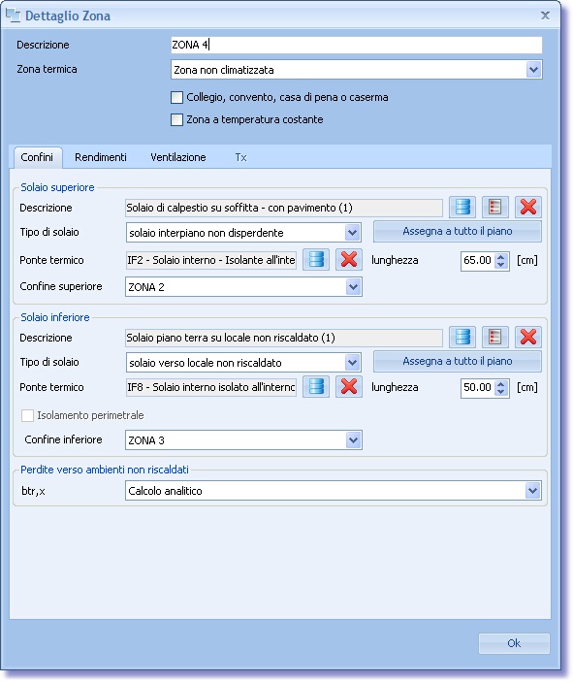
Task: Open Ventilazione tab
Action: click(178, 157)
